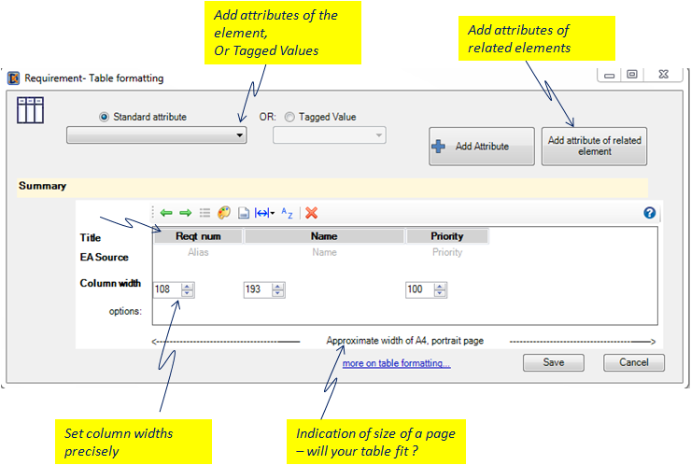Click the Add Attribute button
This screenshot has width=691, height=465.
482,147
